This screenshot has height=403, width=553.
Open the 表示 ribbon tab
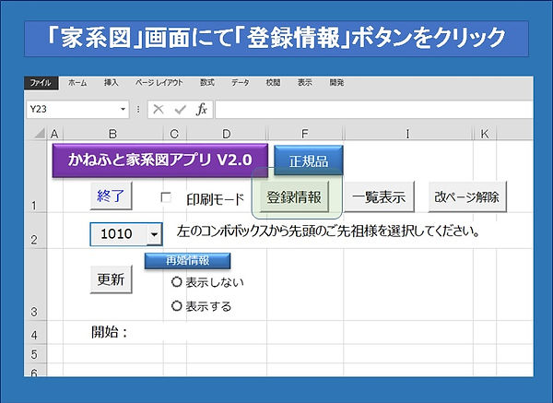pyautogui.click(x=305, y=83)
